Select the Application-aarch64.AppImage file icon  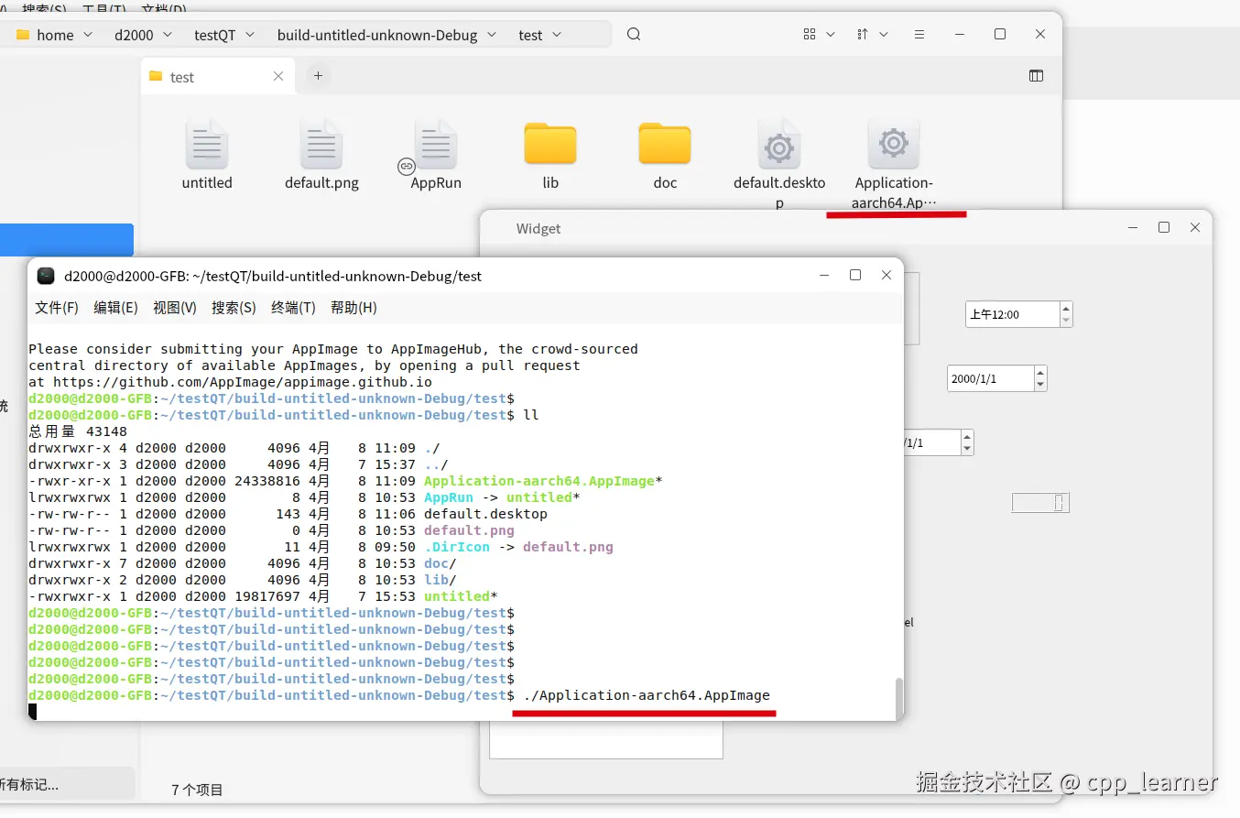(894, 145)
